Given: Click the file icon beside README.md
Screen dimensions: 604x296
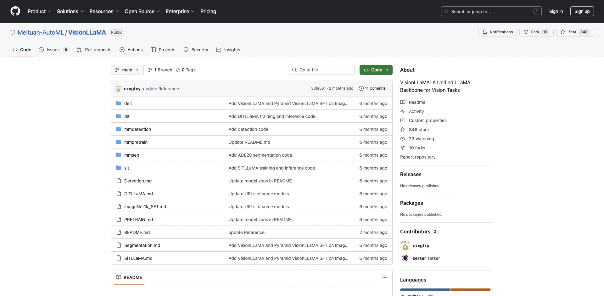Looking at the screenshot, I should pyautogui.click(x=119, y=232).
